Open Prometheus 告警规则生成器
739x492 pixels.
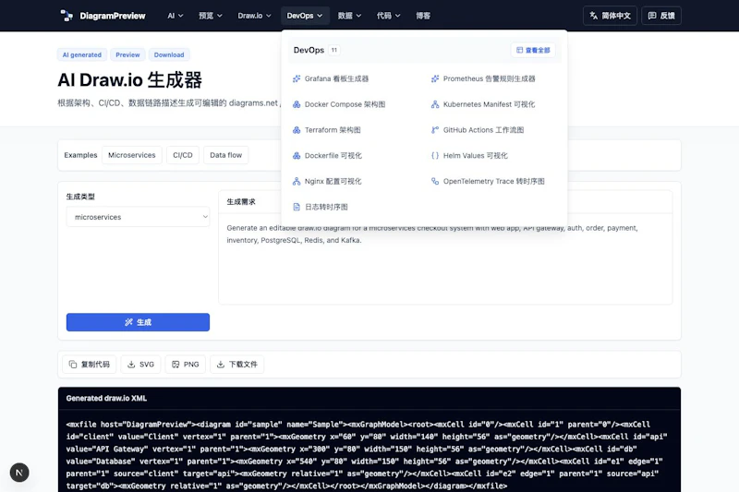tap(490, 78)
